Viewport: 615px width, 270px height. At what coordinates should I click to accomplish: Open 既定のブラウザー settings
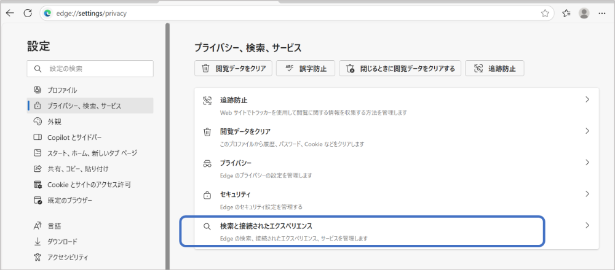pos(90,200)
